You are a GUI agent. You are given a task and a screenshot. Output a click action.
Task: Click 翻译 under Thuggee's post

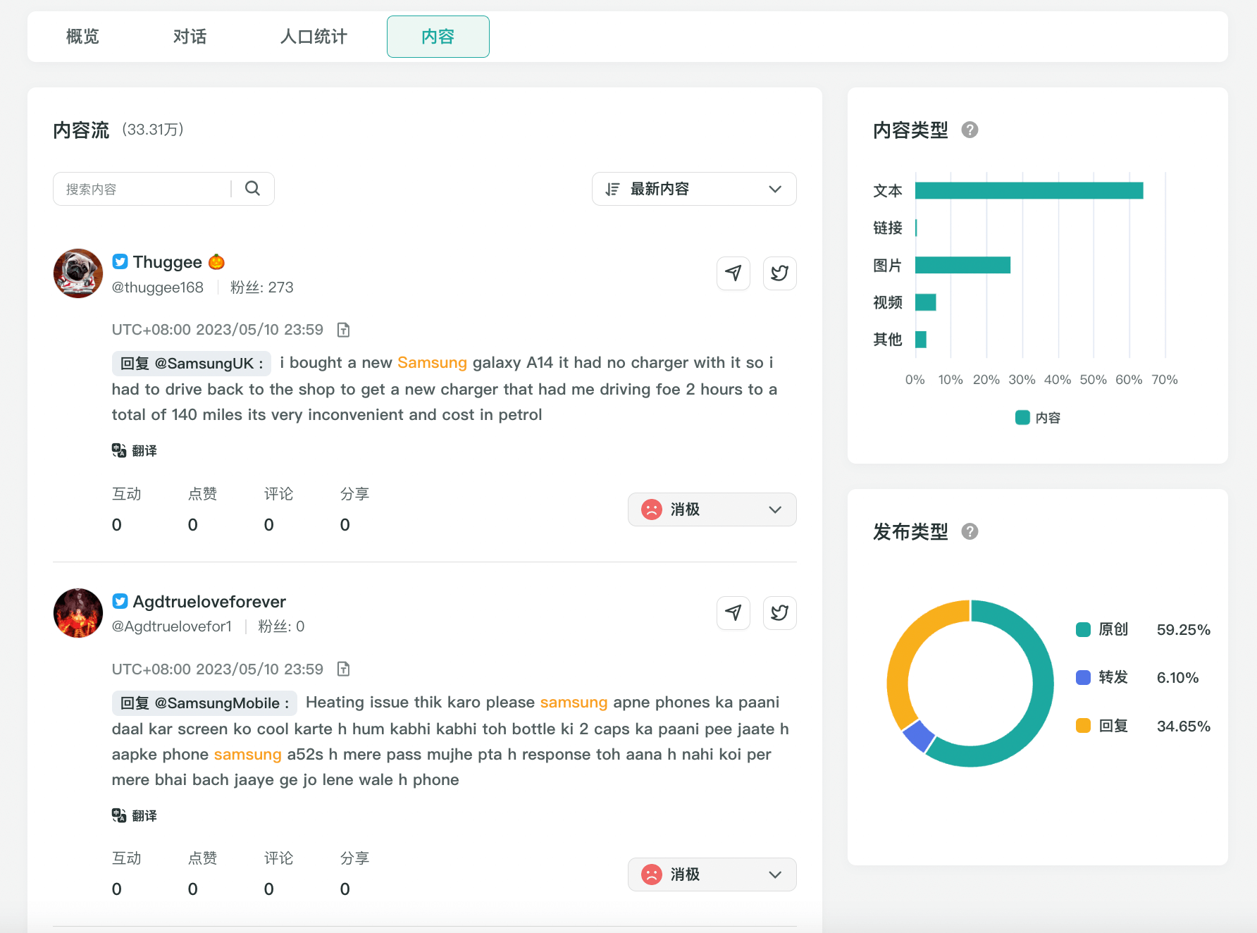click(x=135, y=450)
